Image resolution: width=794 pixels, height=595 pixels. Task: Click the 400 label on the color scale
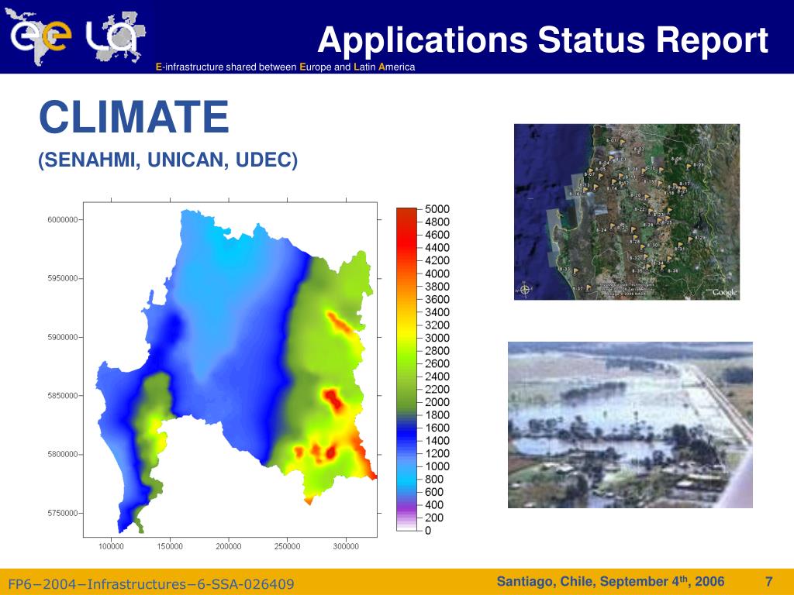(x=434, y=504)
